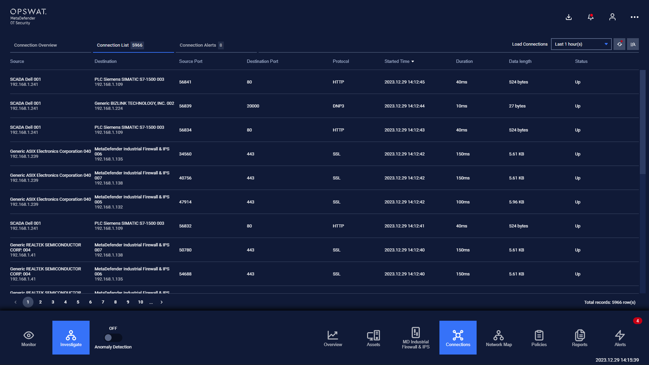Open the Reports page
Viewport: 649px width, 365px height.
pos(580,338)
